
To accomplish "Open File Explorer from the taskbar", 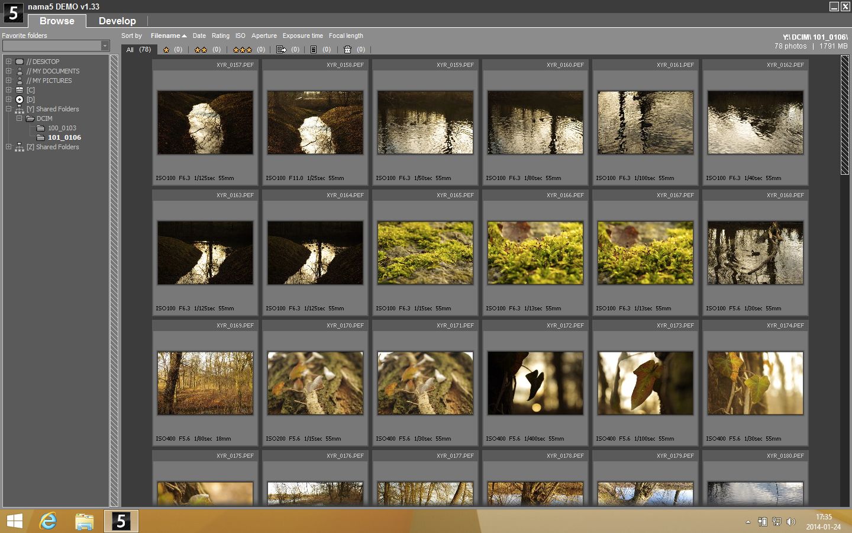I will click(85, 521).
